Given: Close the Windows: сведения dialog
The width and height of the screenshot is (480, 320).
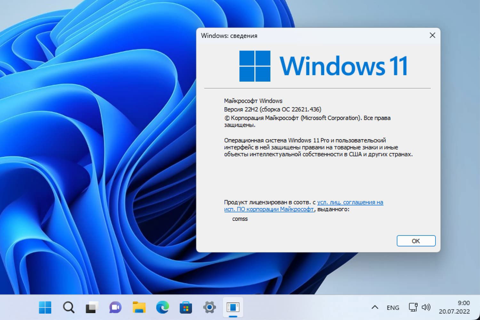Looking at the screenshot, I should tap(432, 35).
